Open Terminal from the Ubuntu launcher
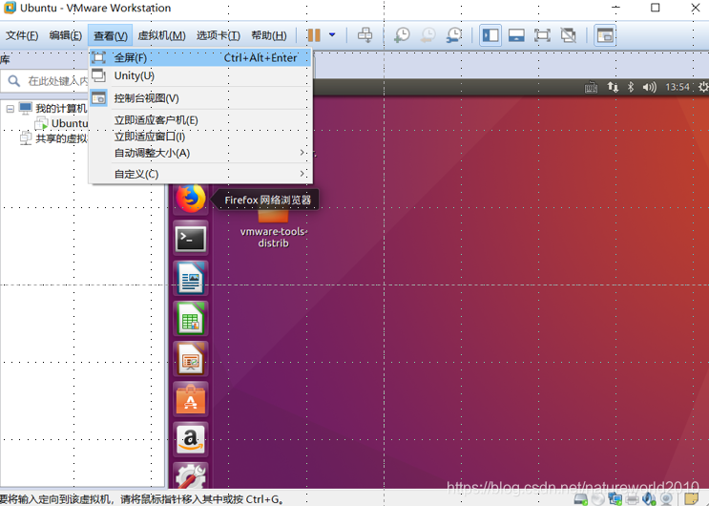709x506 pixels. (x=191, y=239)
